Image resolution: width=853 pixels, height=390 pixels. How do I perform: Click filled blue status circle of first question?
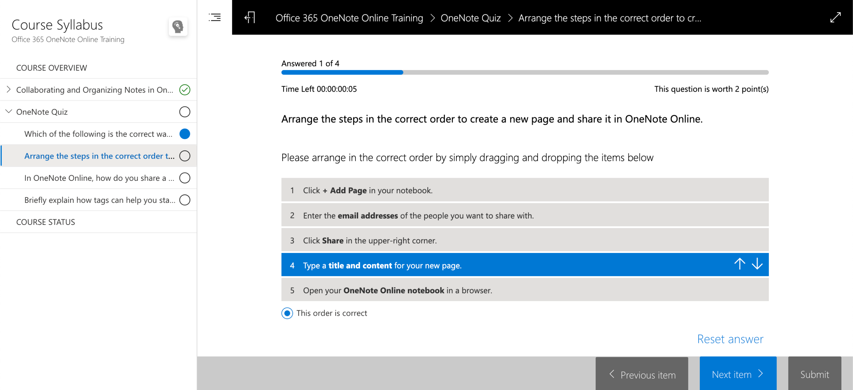[185, 134]
